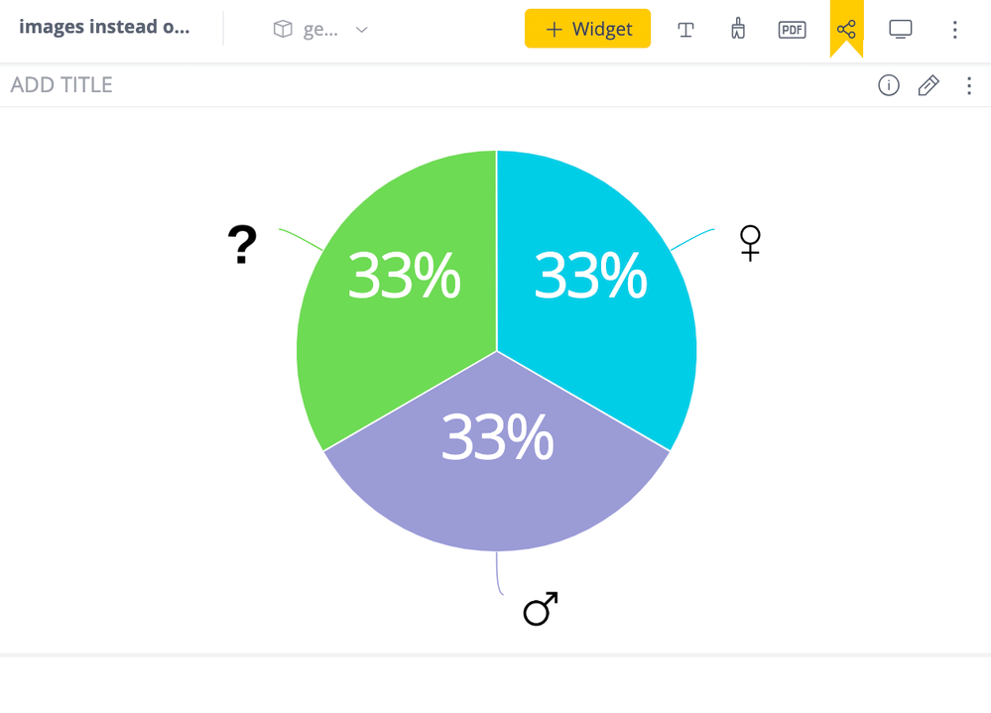Select the cyan 33% pie slice
991x713 pixels.
(595, 297)
